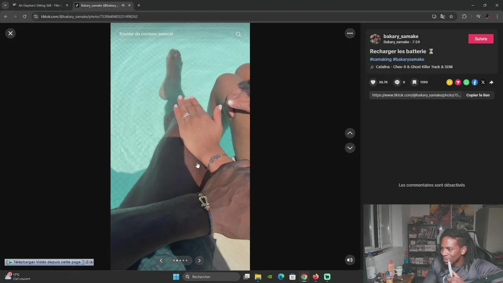Click 'Télécharger Vidéo depuis cette page' button
Image resolution: width=503 pixels, height=283 pixels.
coord(44,262)
